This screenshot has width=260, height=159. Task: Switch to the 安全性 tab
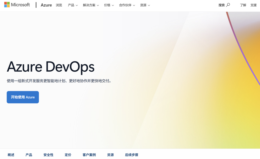pos(48,155)
